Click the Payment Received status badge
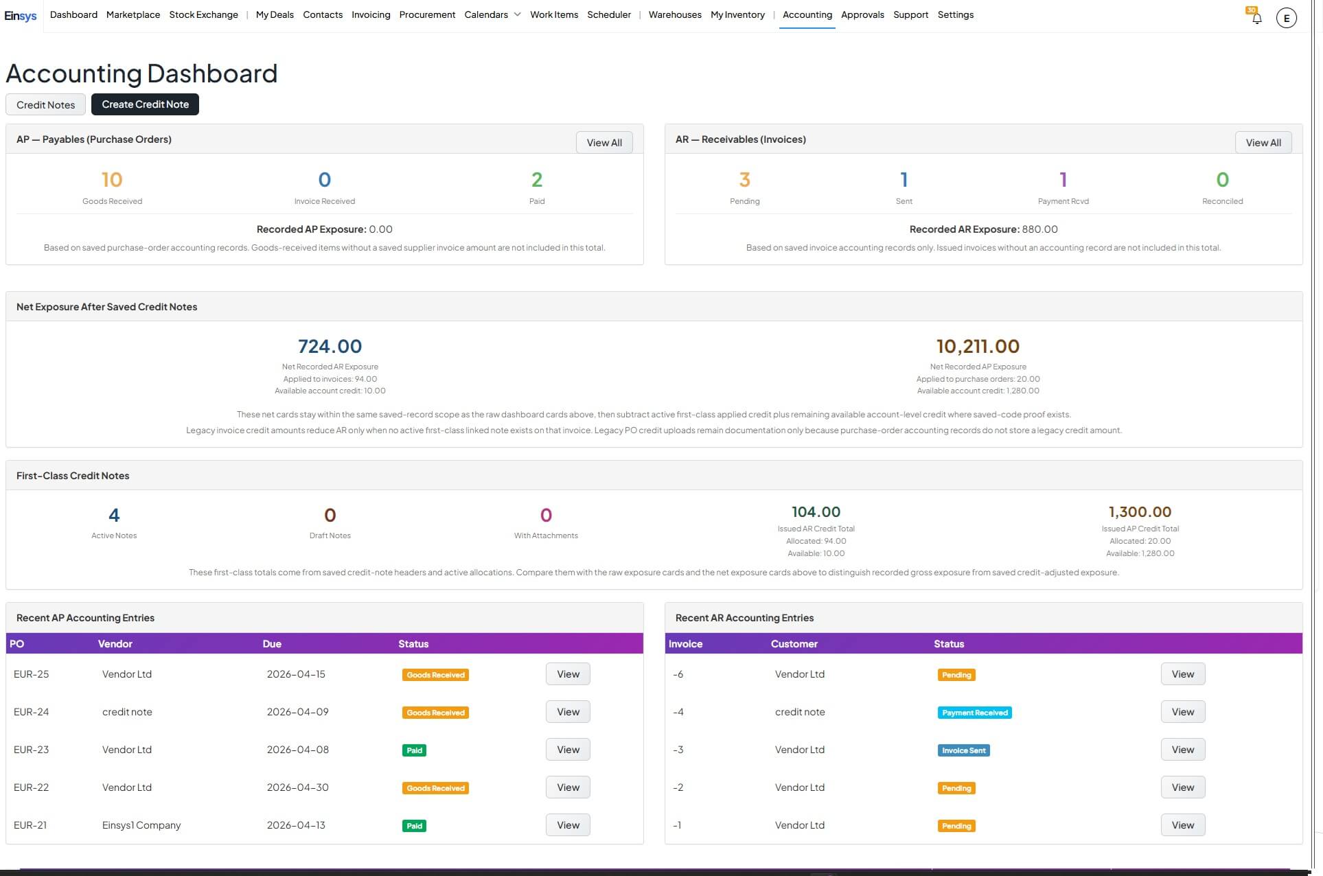1323x876 pixels. pyautogui.click(x=974, y=713)
